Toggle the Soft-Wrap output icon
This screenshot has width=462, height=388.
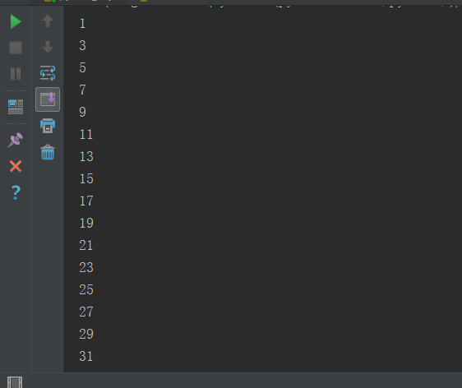(x=48, y=73)
